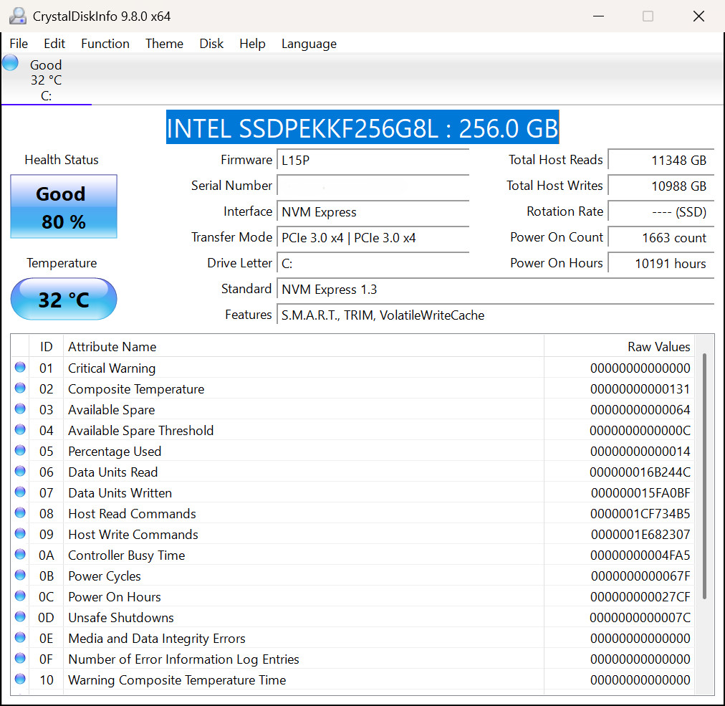The image size is (725, 706).
Task: Click the Standard field NVM Express 1.3
Action: coord(495,290)
